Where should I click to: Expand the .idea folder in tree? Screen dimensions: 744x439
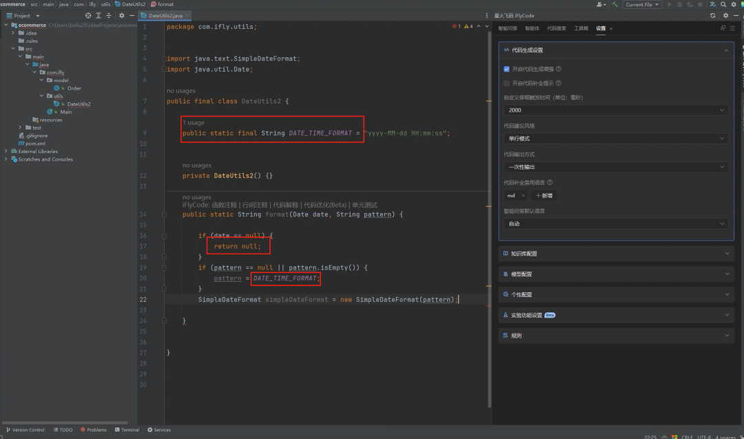coord(13,33)
